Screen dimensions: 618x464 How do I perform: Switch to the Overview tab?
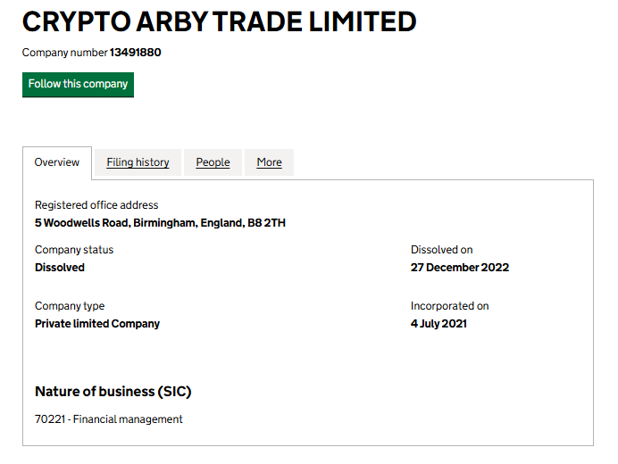[57, 162]
